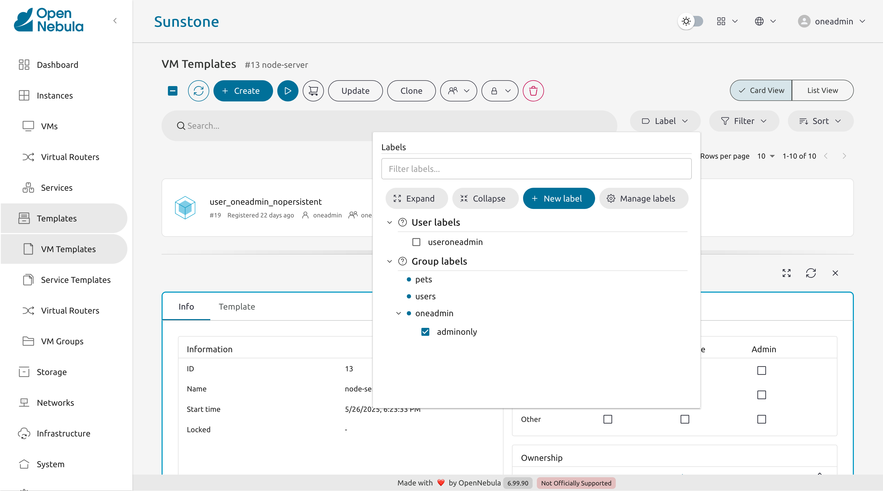Uncheck the adminonly label checkbox
Viewport: 883px width, 491px height.
pos(425,332)
